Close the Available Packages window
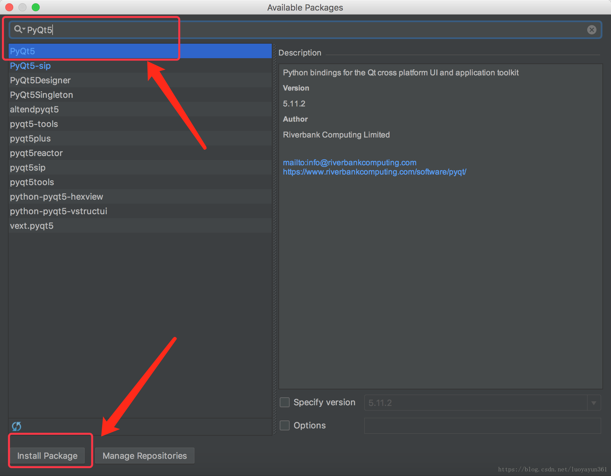This screenshot has height=476, width=611. (x=9, y=7)
